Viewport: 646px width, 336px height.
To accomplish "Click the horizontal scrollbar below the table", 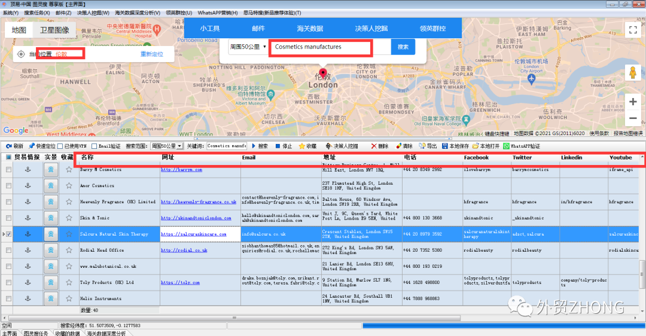I will point(234,318).
